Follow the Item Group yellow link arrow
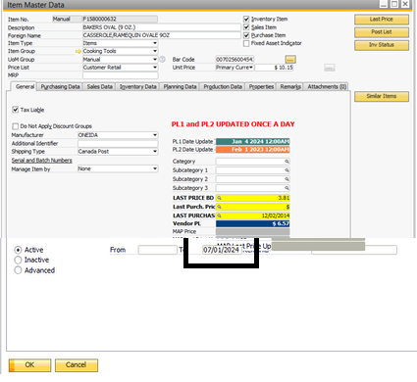 pyautogui.click(x=78, y=51)
